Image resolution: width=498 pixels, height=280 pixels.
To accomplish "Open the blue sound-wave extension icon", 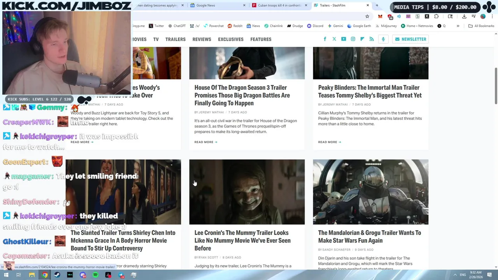I will coord(399,16).
